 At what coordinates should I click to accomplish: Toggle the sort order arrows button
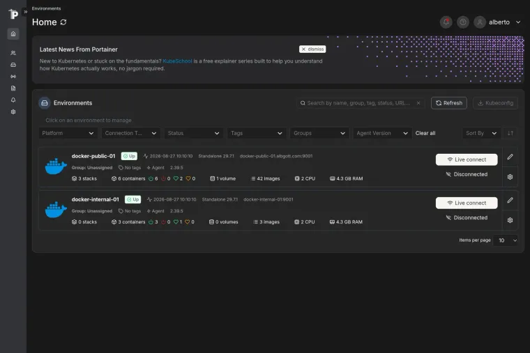(x=510, y=133)
